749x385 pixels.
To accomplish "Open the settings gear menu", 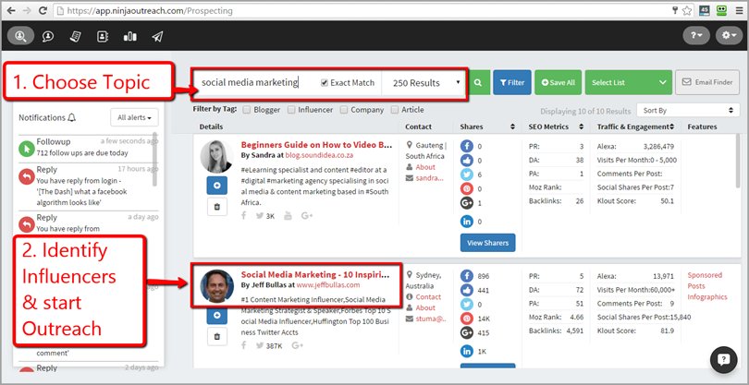I will point(729,36).
